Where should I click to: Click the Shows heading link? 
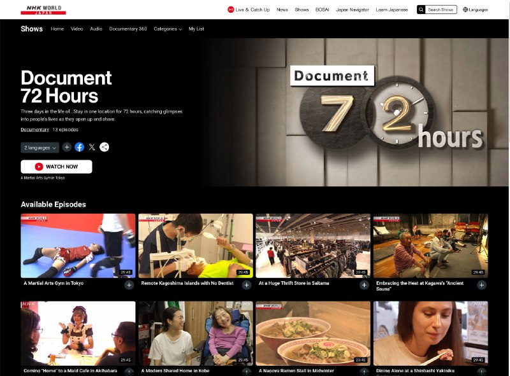click(x=32, y=29)
